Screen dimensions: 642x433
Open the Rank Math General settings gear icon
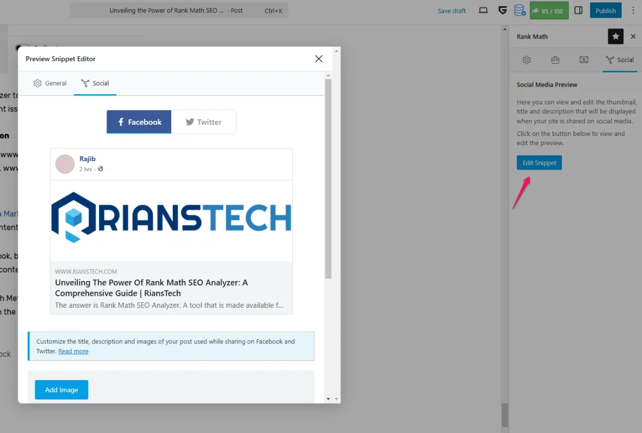click(526, 60)
